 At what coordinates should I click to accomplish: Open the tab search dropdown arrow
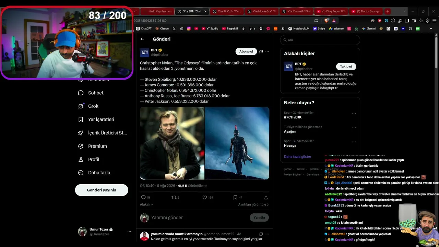(404, 11)
